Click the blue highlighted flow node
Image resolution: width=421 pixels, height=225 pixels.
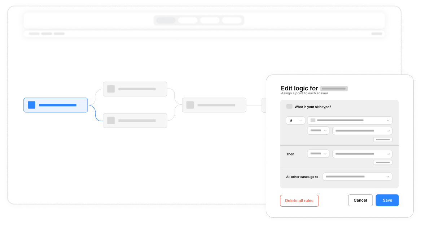(56, 105)
